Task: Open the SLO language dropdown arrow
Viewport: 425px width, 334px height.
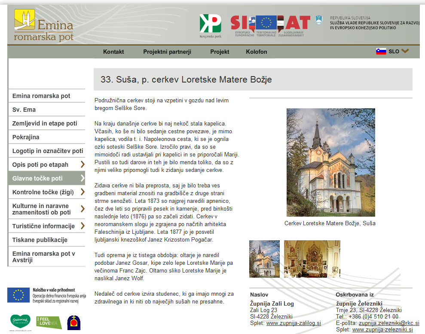Action: point(405,51)
